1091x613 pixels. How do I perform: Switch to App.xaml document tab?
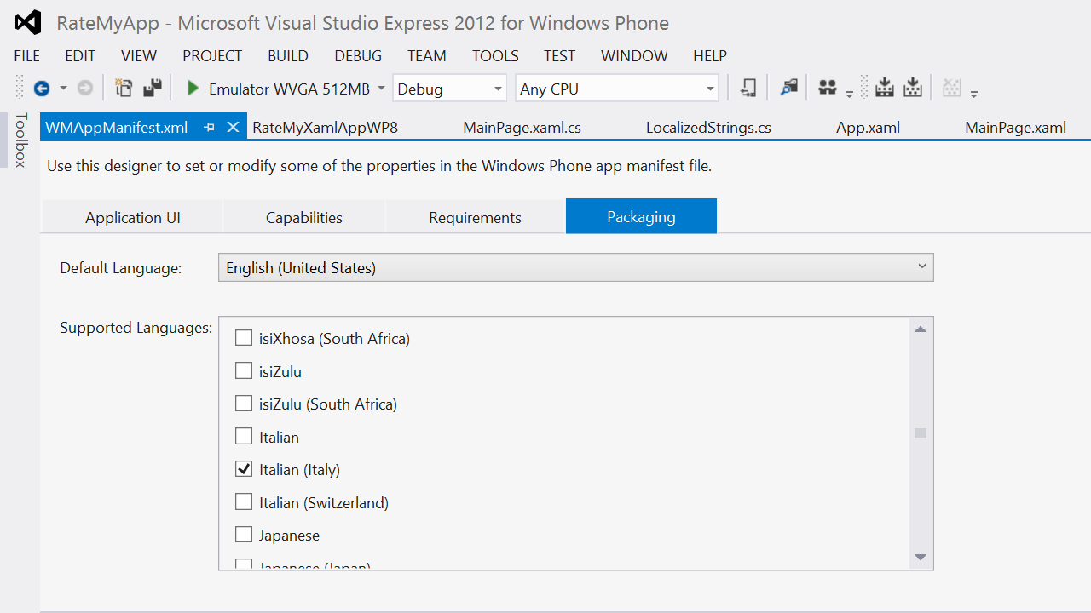pyautogui.click(x=868, y=128)
